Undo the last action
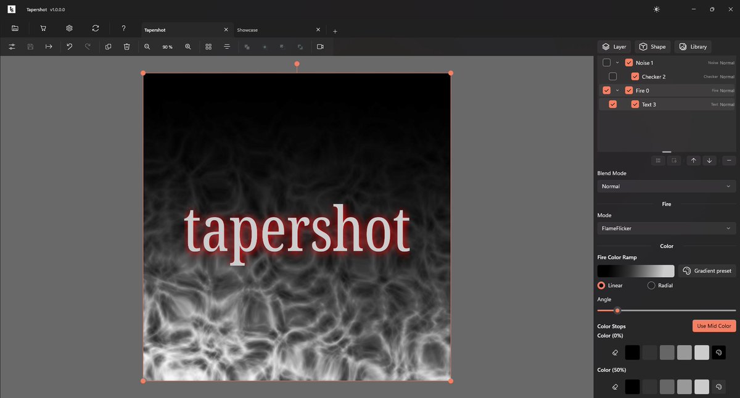Viewport: 740px width, 398px height. (x=70, y=47)
